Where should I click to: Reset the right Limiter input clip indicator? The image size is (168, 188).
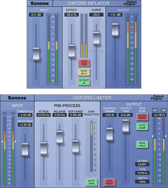pyautogui.click(x=13, y=113)
